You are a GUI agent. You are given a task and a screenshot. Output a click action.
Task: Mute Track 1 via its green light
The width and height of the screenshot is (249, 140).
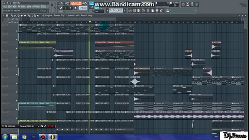point(17,31)
